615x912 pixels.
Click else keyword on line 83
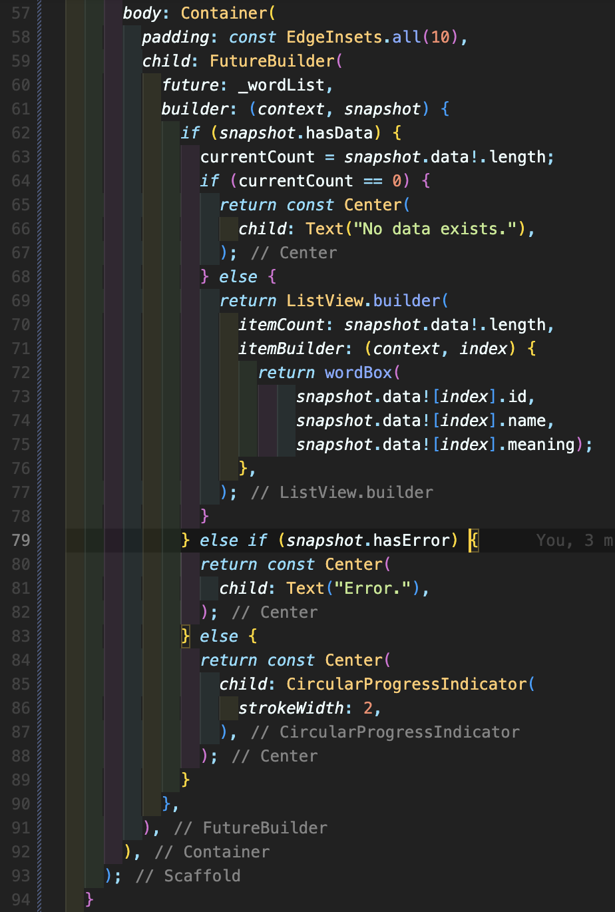click(219, 636)
